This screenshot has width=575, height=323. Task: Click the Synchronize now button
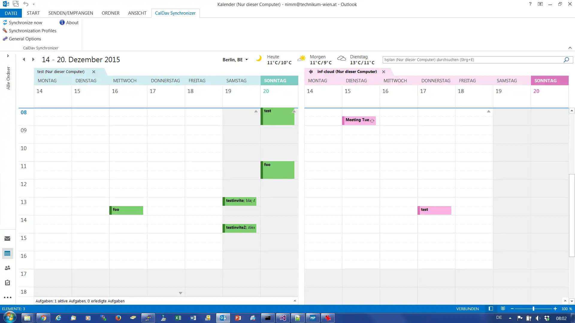tap(25, 22)
